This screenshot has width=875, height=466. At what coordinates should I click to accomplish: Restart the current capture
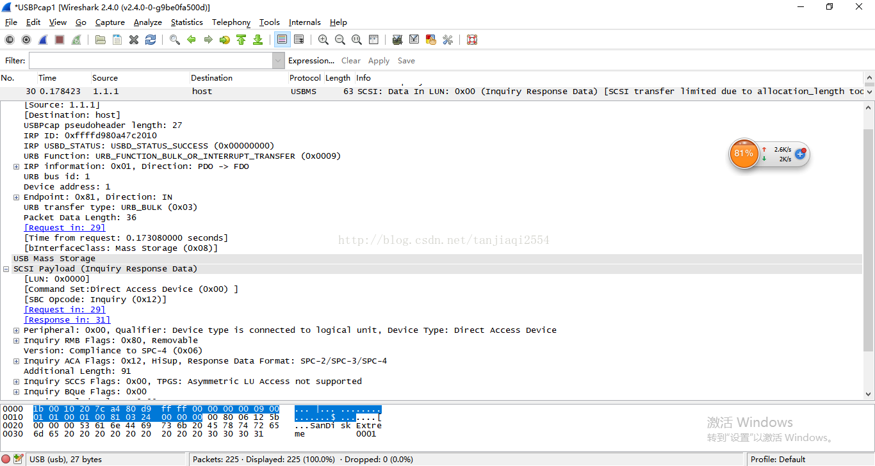pyautogui.click(x=76, y=40)
